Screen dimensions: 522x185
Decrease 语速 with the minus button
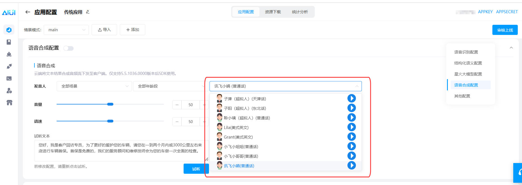tap(177, 122)
